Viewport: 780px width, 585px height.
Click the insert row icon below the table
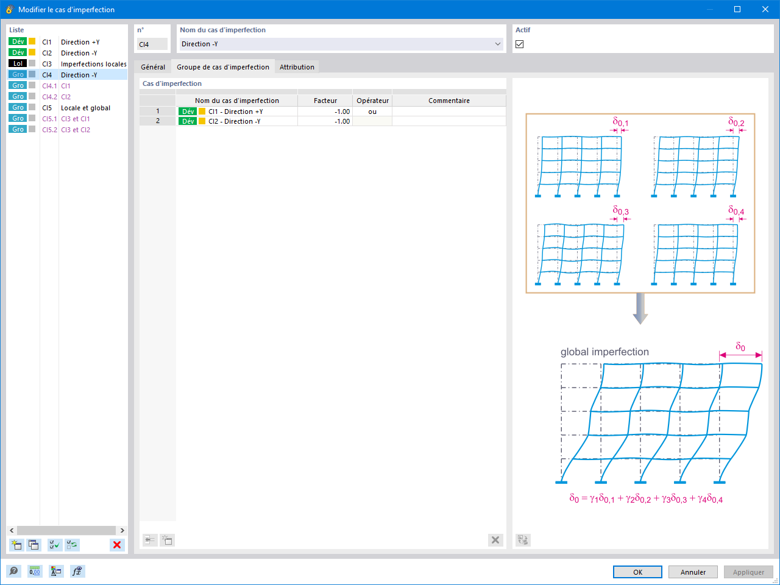tap(150, 540)
